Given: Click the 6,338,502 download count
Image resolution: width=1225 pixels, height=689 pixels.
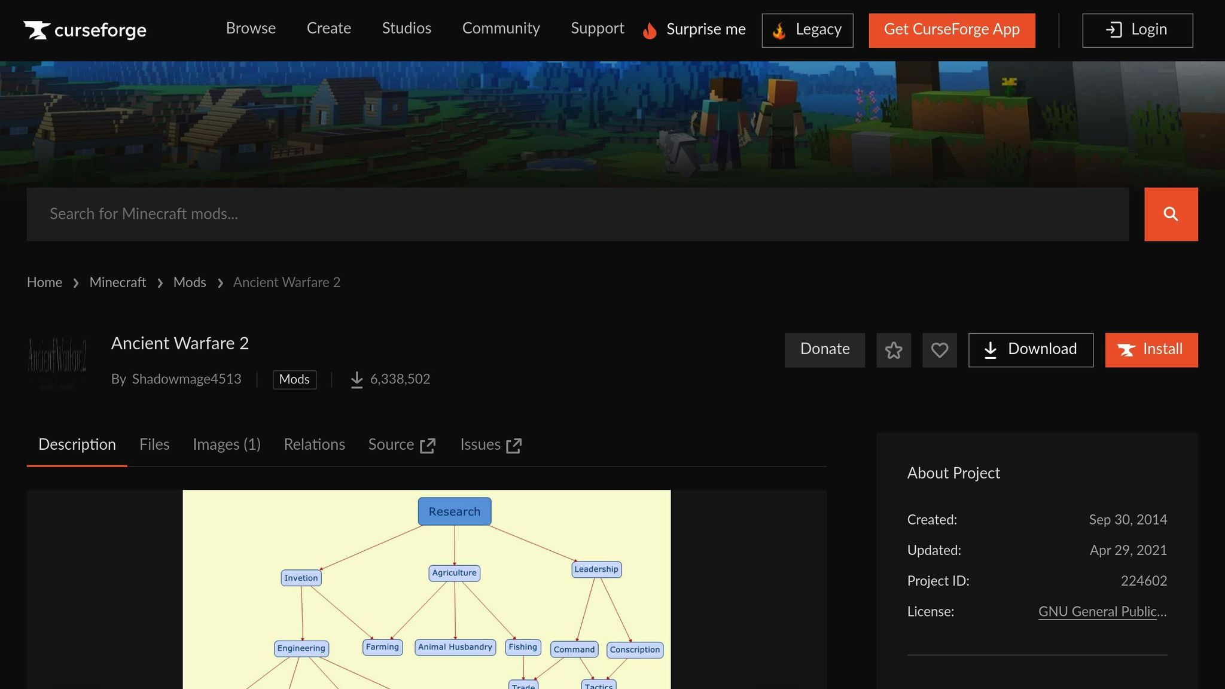Looking at the screenshot, I should point(400,380).
